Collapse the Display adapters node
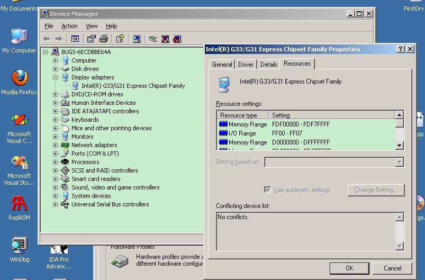 point(55,77)
